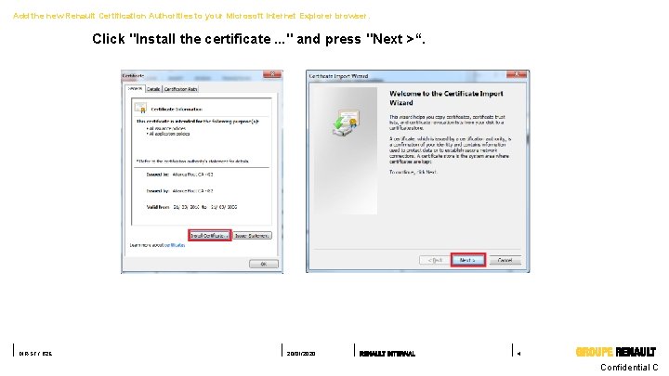Image resolution: width=669 pixels, height=376 pixels.
Task: Click the 'To continue, click Next.' text
Action: click(413, 172)
